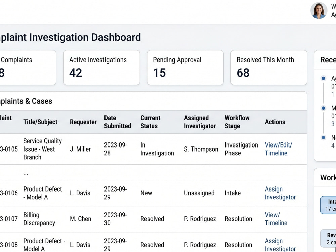
Task: Select the Intake workflow stage box with 17 cases
Action: point(328,205)
